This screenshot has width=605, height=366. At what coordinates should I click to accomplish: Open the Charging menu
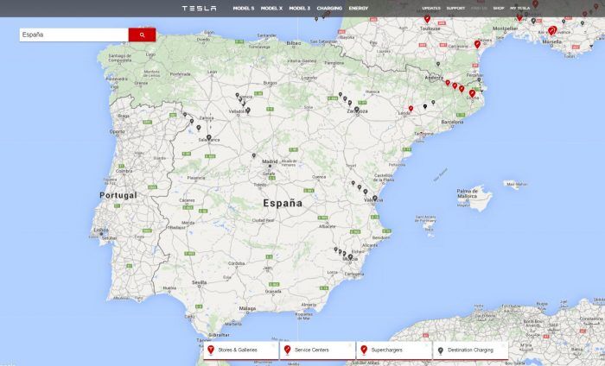coord(329,8)
